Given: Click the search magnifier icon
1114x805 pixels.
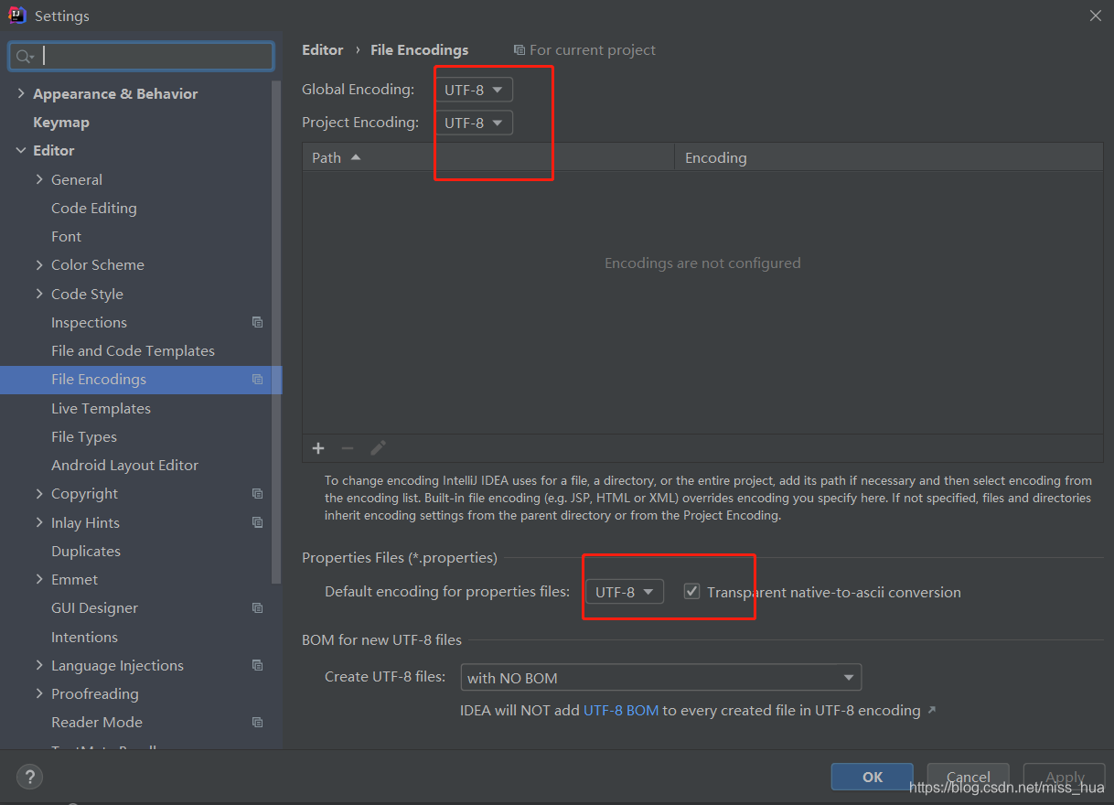Looking at the screenshot, I should [25, 57].
